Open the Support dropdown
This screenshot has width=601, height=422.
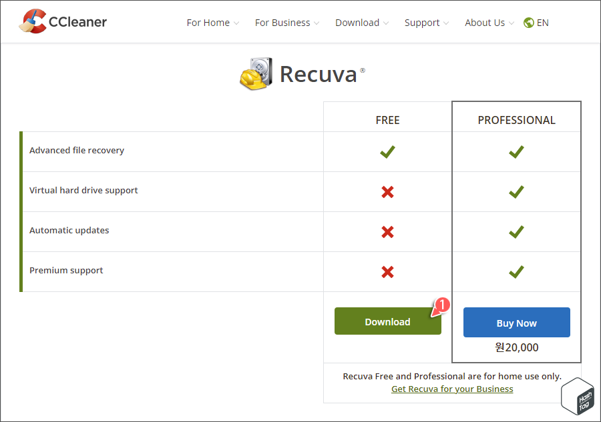422,22
